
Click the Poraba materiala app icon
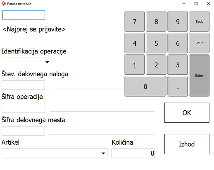[3, 4]
